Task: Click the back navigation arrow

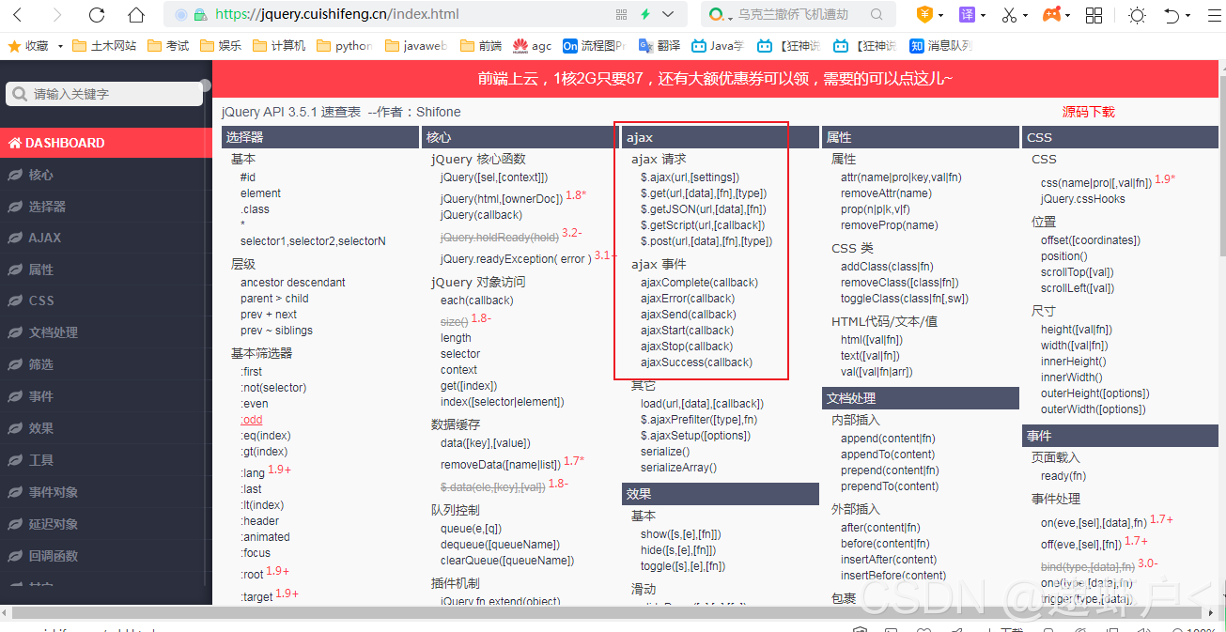Action: pyautogui.click(x=16, y=16)
